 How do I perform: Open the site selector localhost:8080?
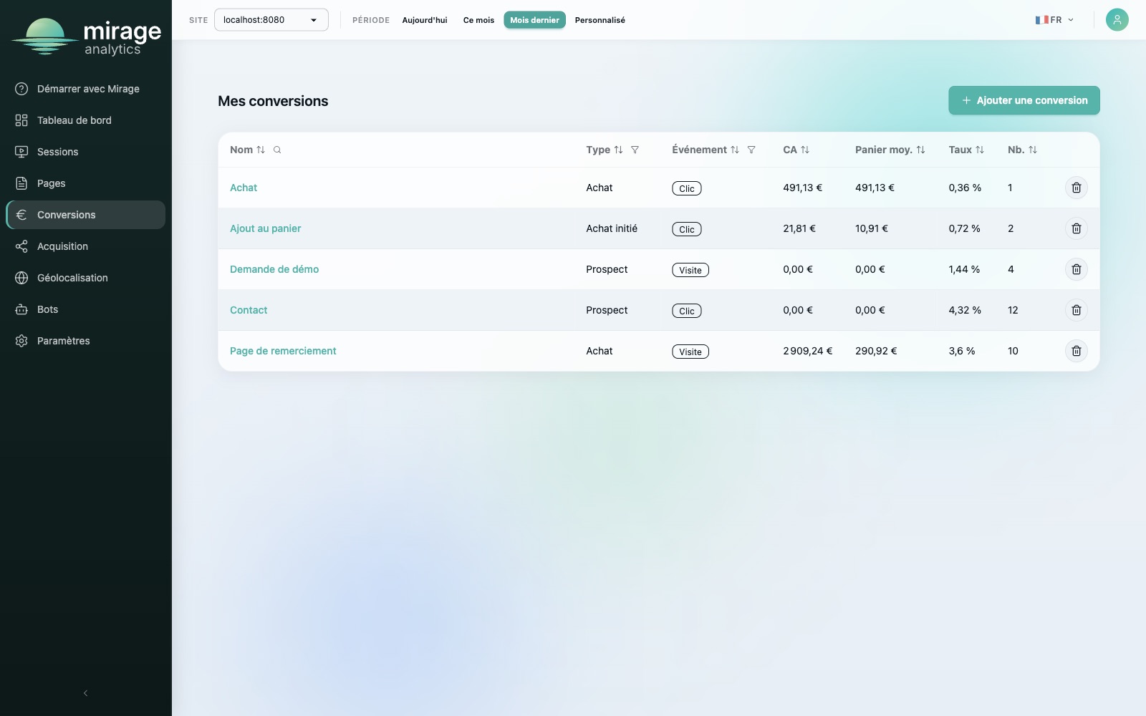point(271,19)
